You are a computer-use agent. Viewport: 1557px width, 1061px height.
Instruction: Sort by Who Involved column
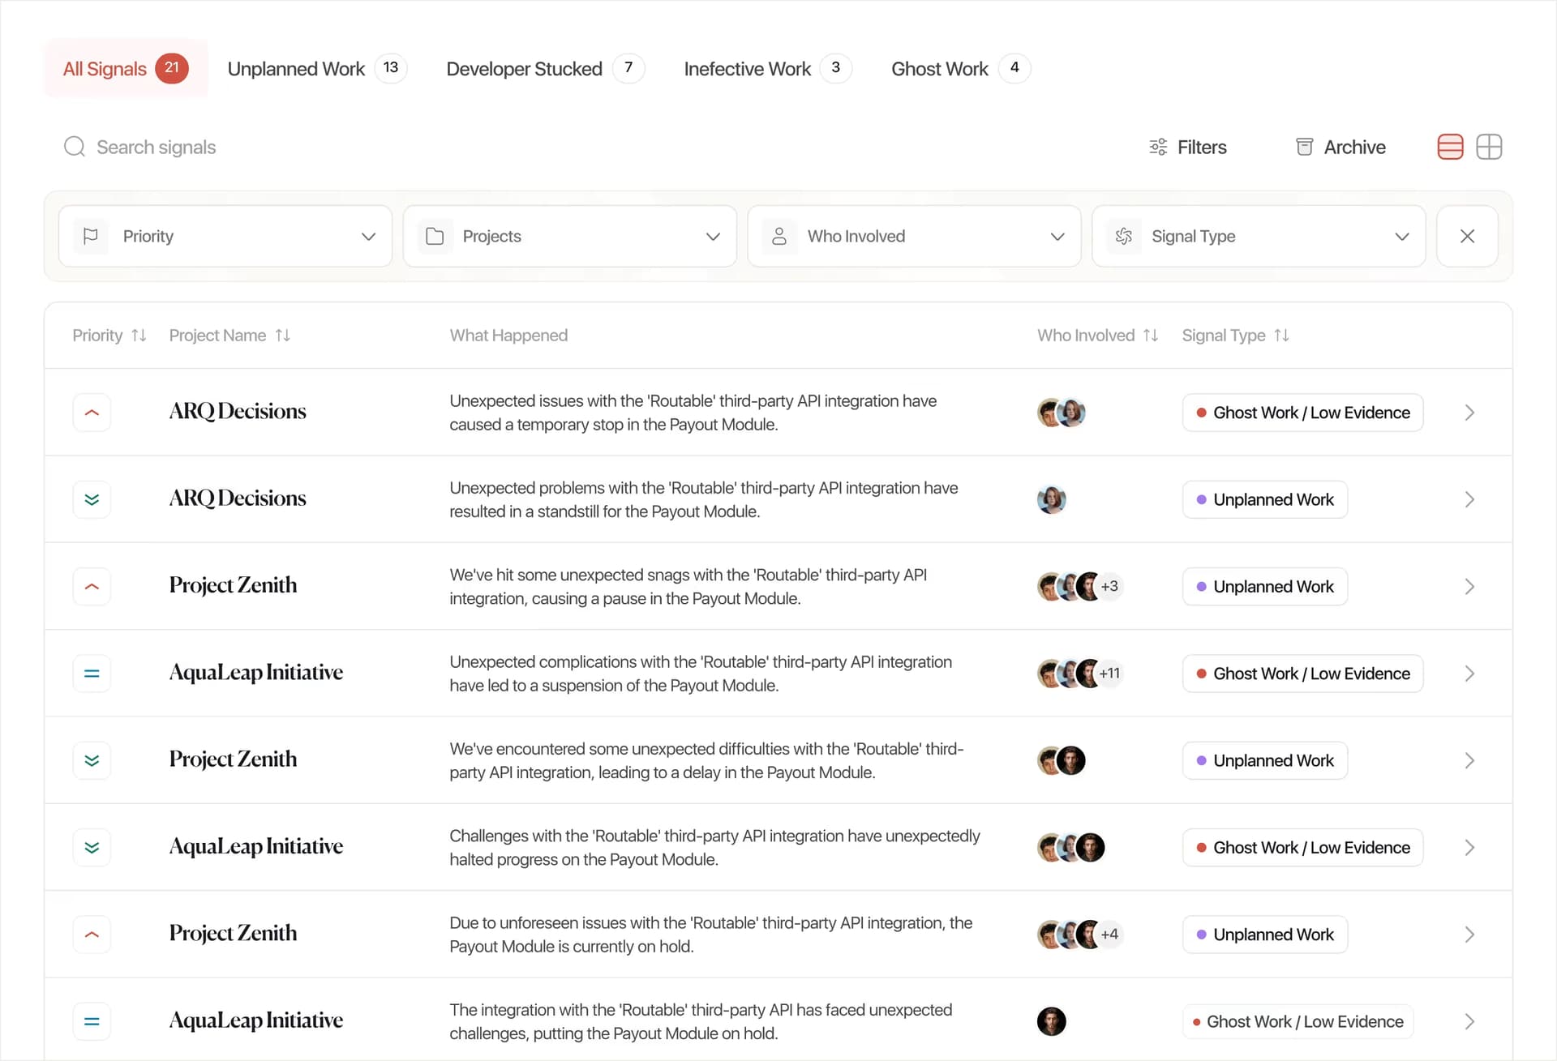1151,336
